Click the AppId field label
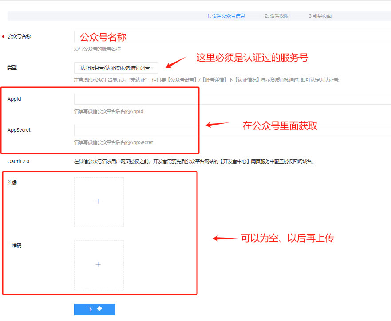Screen dimensions: 391x321 [14, 99]
